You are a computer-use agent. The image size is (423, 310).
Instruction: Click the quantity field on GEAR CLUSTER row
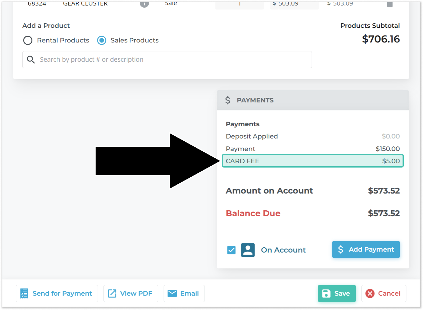click(240, 4)
